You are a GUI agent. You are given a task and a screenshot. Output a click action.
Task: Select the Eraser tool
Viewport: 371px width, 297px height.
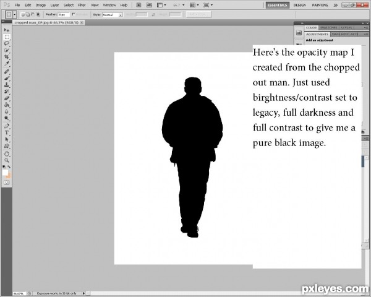click(x=7, y=98)
